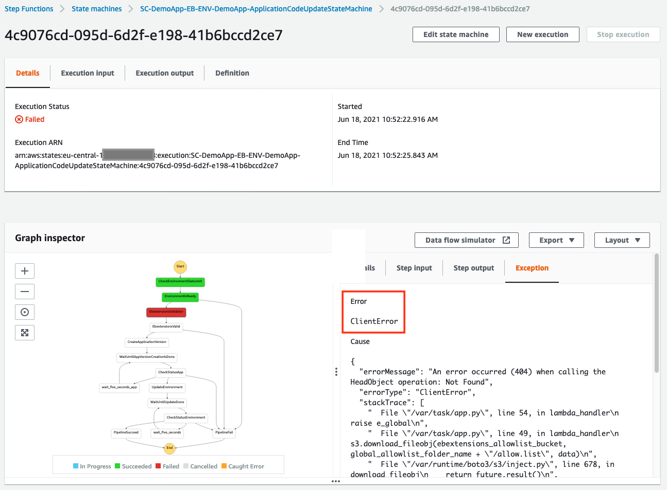The height and width of the screenshot is (490, 667).
Task: Switch to the Step input tab
Action: coord(414,268)
